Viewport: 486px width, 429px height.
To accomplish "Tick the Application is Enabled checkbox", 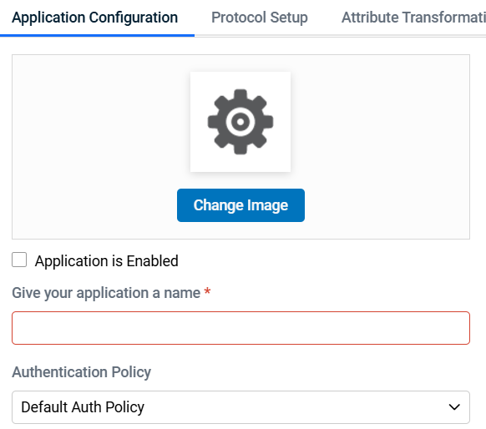I will click(x=19, y=260).
